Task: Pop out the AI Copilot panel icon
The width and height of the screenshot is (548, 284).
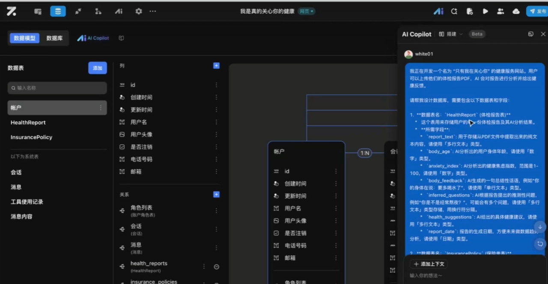Action: click(x=531, y=34)
